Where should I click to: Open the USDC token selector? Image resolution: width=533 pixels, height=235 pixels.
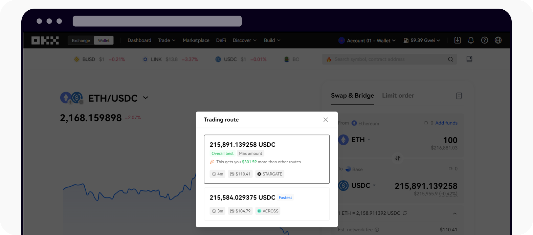(357, 186)
